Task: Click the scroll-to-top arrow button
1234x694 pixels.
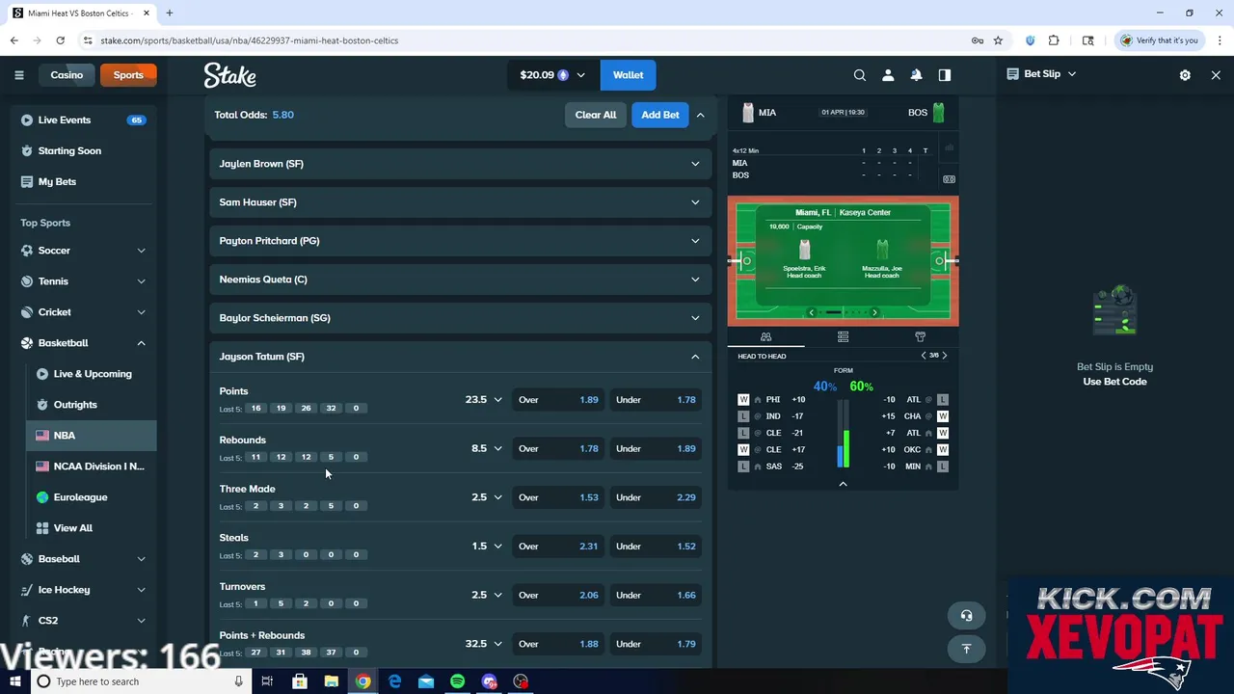Action: coord(966,649)
